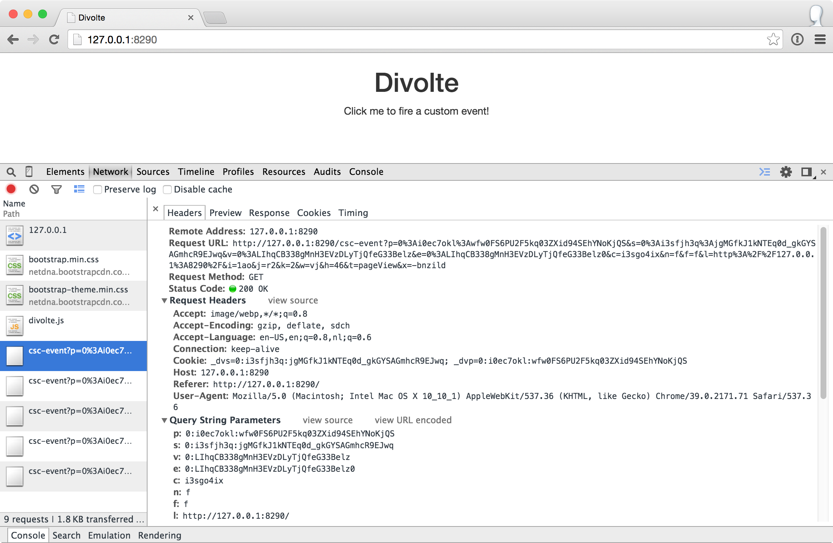
Task: Collapse Query String Parameters
Action: 164,420
